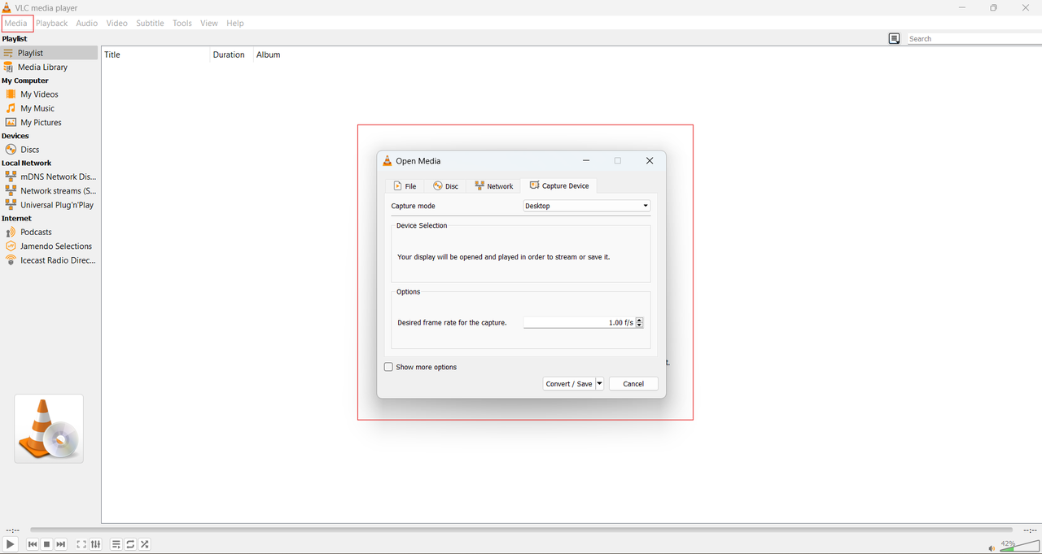This screenshot has width=1042, height=554.
Task: Expand the Capture mode Desktop dropdown
Action: (586, 206)
